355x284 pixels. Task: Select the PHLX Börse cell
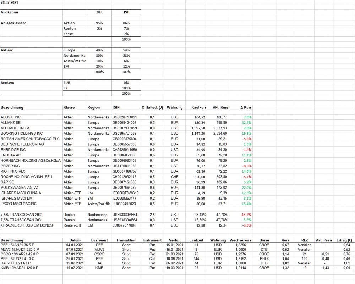[x=264, y=259]
